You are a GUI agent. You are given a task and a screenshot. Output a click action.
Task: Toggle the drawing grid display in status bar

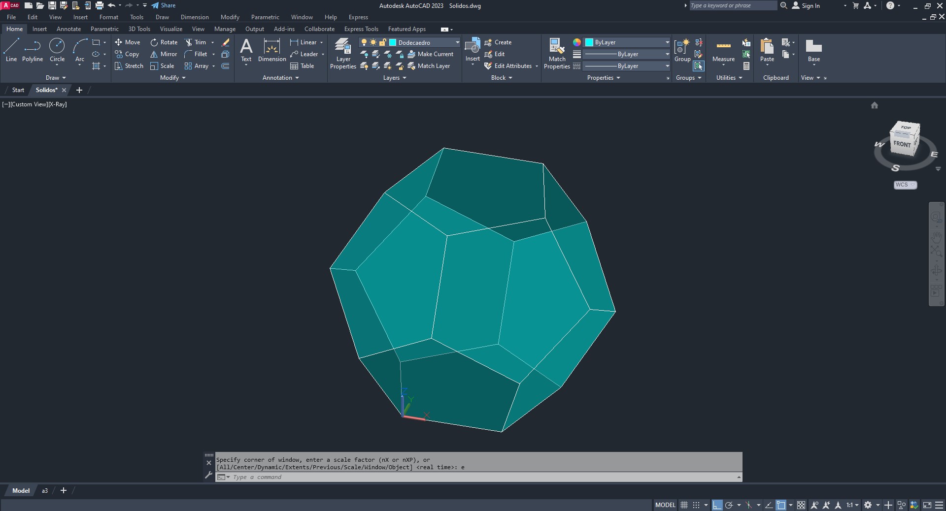point(684,505)
